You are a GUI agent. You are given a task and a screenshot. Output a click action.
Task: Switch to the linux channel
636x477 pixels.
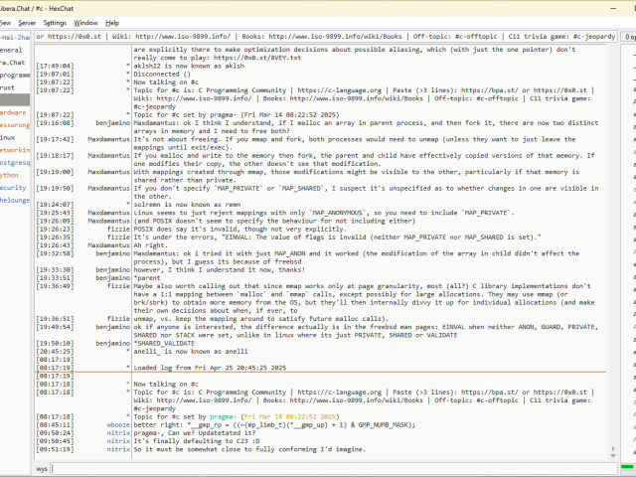[8, 137]
